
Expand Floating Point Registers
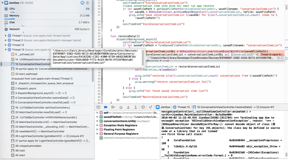[x=97, y=130]
